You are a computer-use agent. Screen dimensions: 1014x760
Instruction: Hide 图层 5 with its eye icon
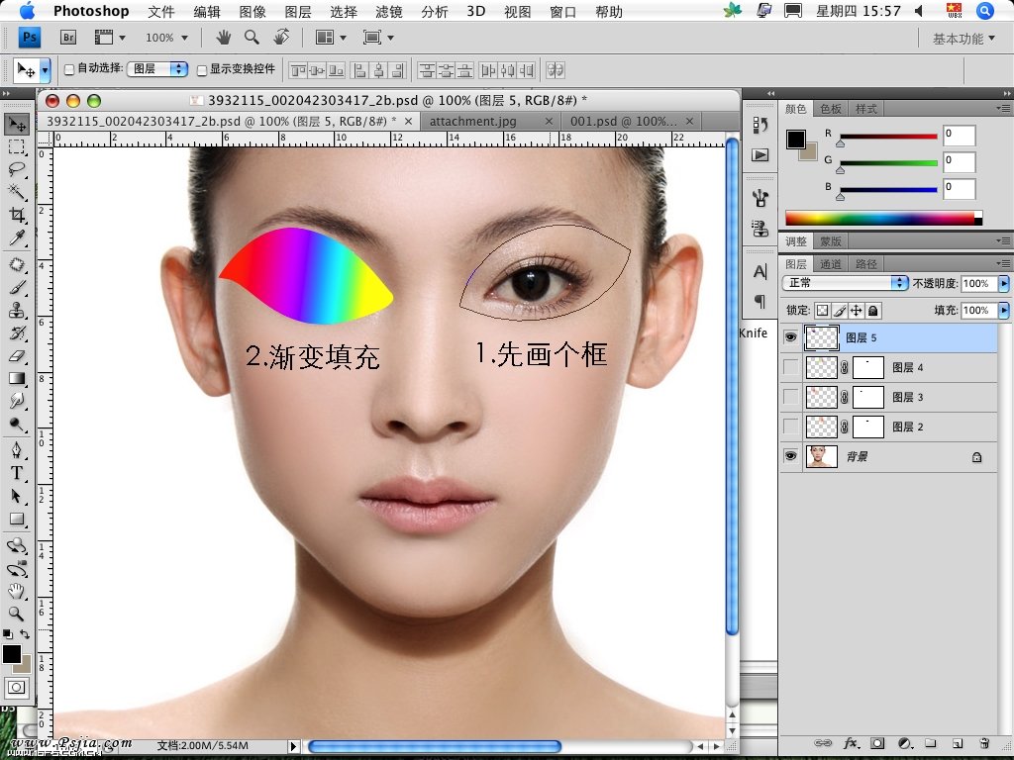[790, 337]
